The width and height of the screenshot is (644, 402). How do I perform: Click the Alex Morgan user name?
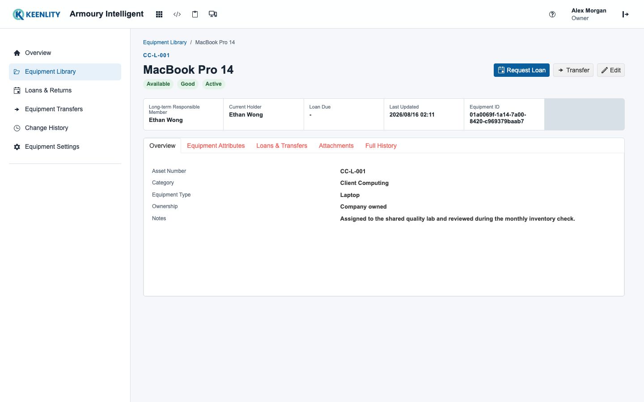click(x=589, y=11)
